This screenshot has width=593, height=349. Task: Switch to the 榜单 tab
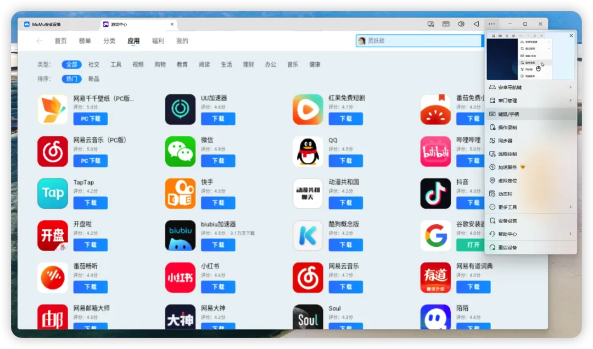85,41
